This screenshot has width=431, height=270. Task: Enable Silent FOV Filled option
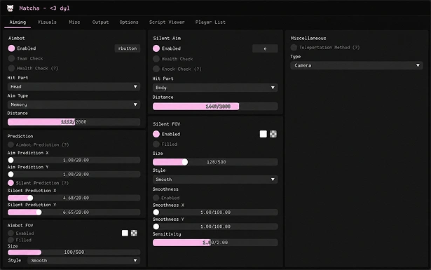click(x=156, y=144)
